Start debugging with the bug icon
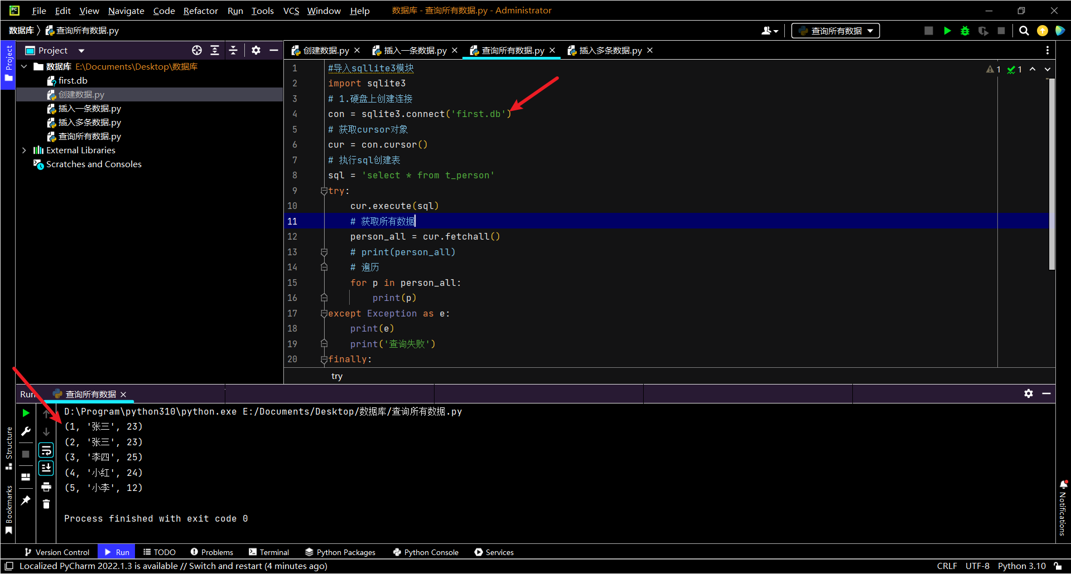The width and height of the screenshot is (1071, 574). (965, 31)
